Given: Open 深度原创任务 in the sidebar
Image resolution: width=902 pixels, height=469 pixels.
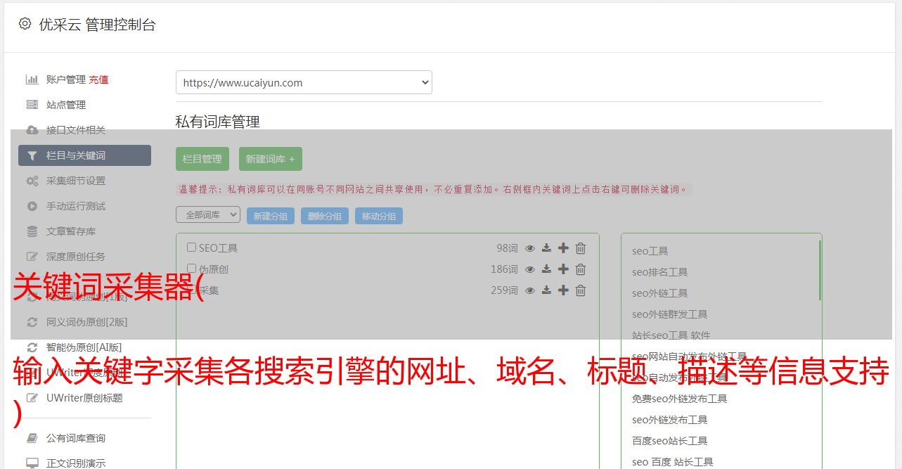Looking at the screenshot, I should click(x=76, y=257).
